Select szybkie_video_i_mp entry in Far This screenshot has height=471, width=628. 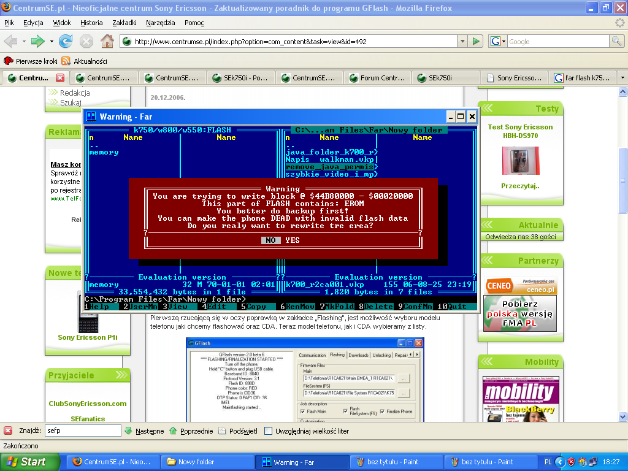(x=332, y=174)
